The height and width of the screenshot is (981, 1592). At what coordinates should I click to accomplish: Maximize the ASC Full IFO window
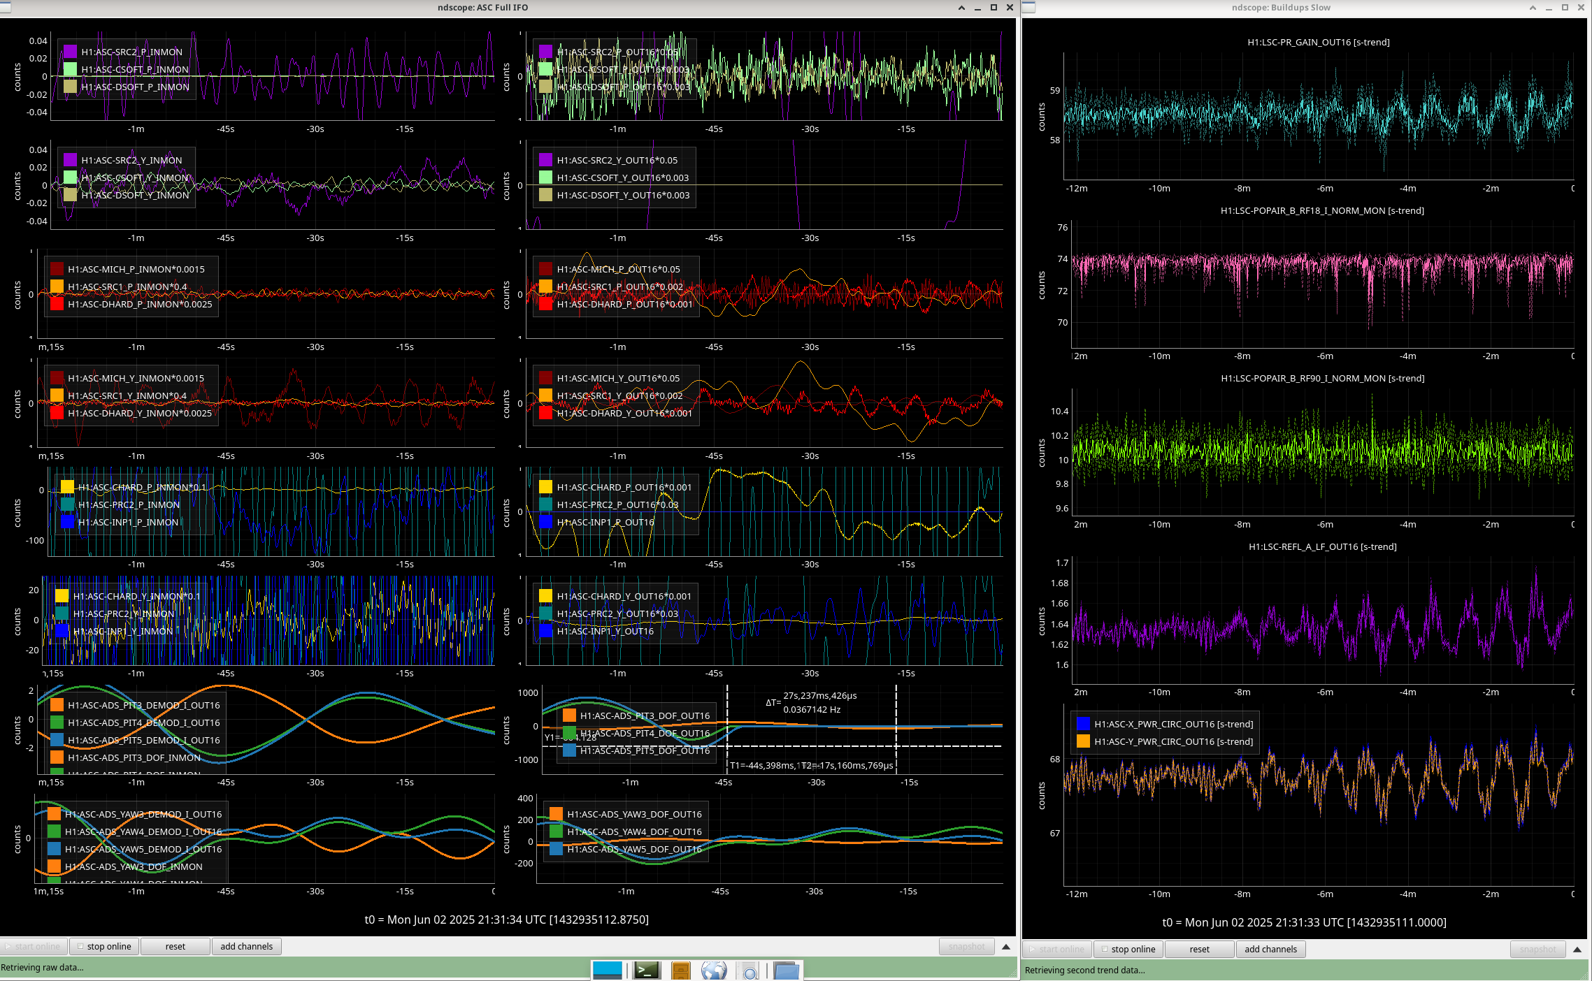point(994,8)
